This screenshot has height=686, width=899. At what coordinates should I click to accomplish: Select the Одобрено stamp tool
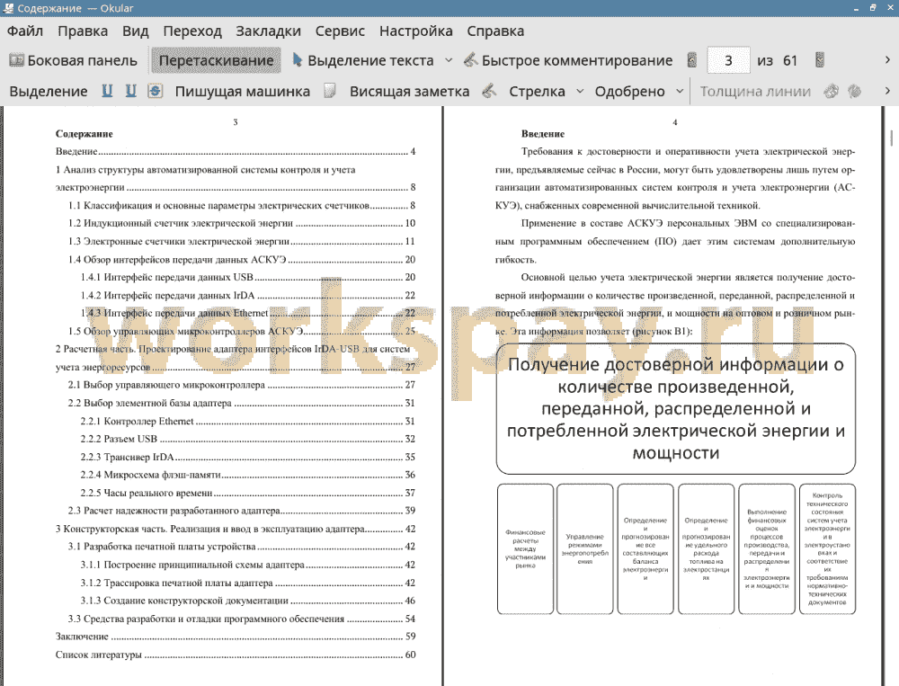[x=629, y=91]
